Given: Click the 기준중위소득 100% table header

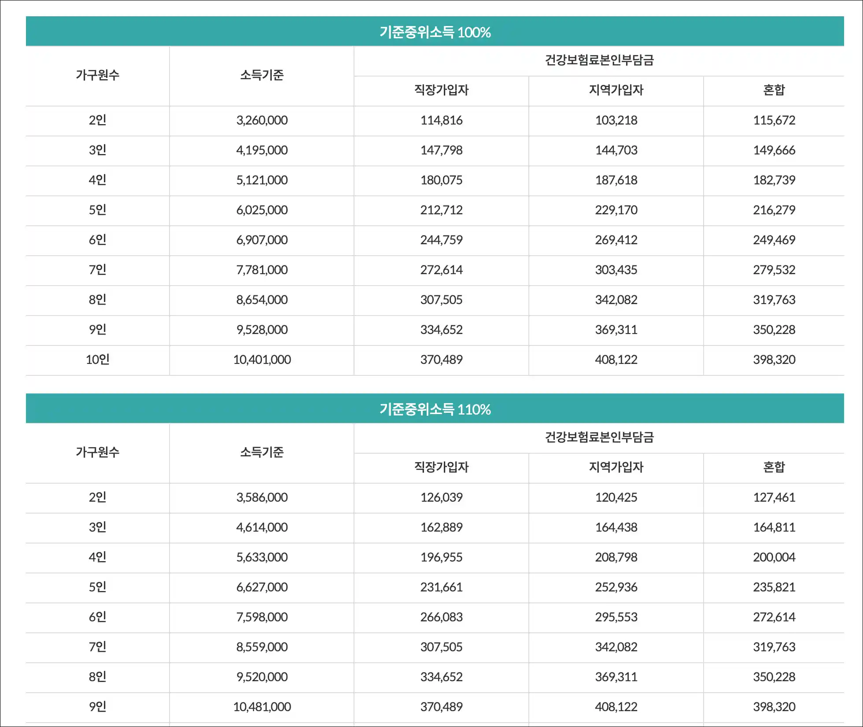Looking at the screenshot, I should click(435, 32).
